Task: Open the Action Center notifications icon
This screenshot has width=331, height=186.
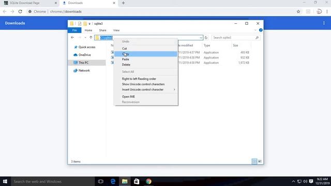Action: [311, 181]
